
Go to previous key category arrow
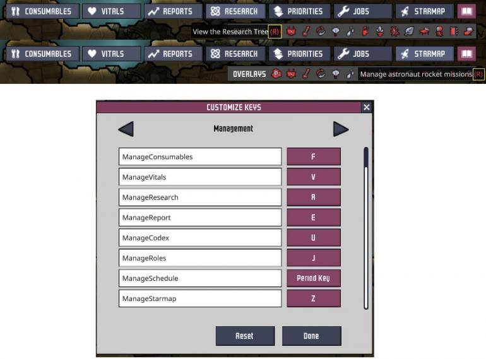pyautogui.click(x=126, y=129)
